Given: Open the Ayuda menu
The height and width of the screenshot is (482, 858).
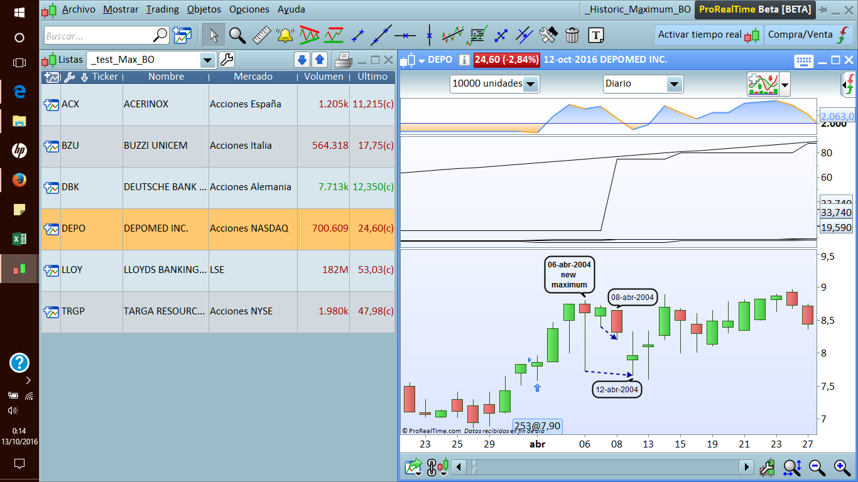Looking at the screenshot, I should click(x=291, y=9).
